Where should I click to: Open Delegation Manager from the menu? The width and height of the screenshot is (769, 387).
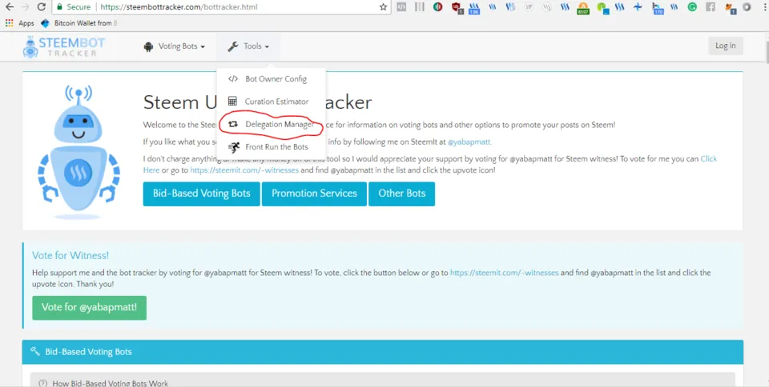272,124
